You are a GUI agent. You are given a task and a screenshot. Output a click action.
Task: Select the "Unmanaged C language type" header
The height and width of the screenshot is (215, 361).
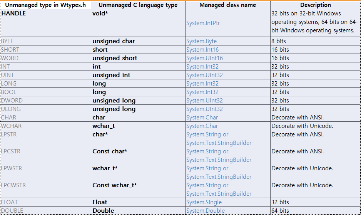138,5
